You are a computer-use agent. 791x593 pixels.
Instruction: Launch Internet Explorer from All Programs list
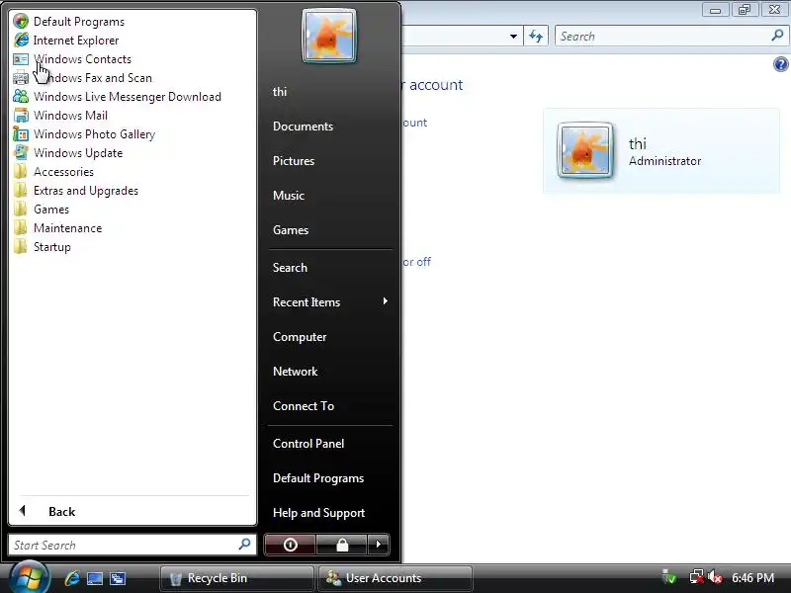point(76,41)
